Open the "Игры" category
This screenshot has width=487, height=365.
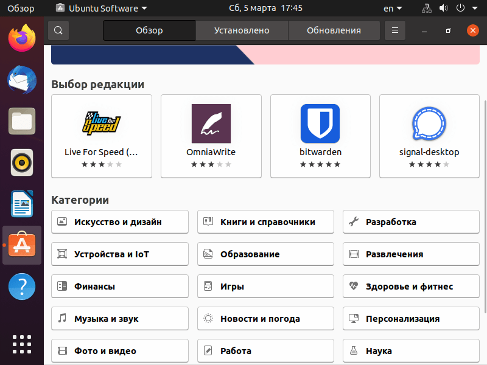coord(265,286)
